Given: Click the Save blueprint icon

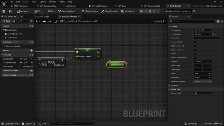Looking at the screenshot, I should click(4, 11).
